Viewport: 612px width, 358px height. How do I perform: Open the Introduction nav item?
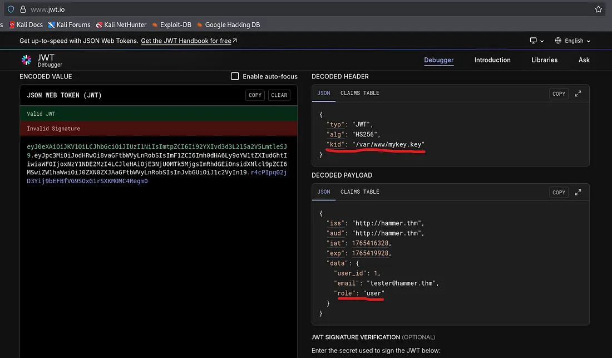[x=492, y=60]
